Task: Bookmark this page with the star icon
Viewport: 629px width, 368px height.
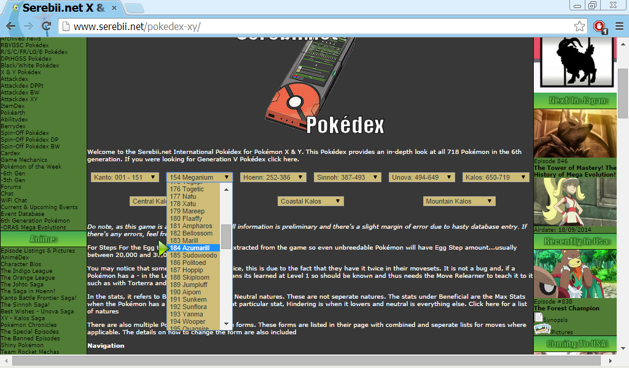Action: (579, 26)
